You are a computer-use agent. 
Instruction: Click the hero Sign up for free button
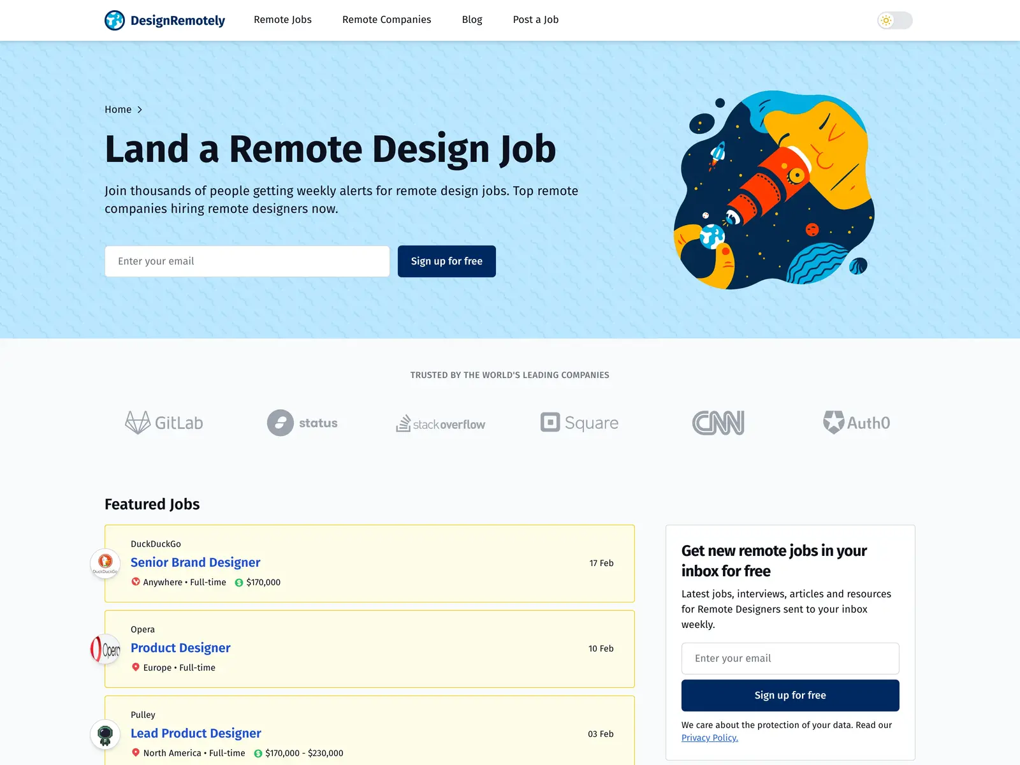click(x=447, y=261)
